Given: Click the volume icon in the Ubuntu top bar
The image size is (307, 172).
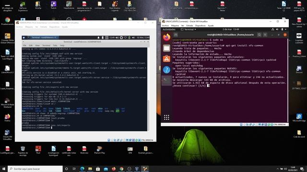Looking at the screenshot, I should [x=277, y=29].
